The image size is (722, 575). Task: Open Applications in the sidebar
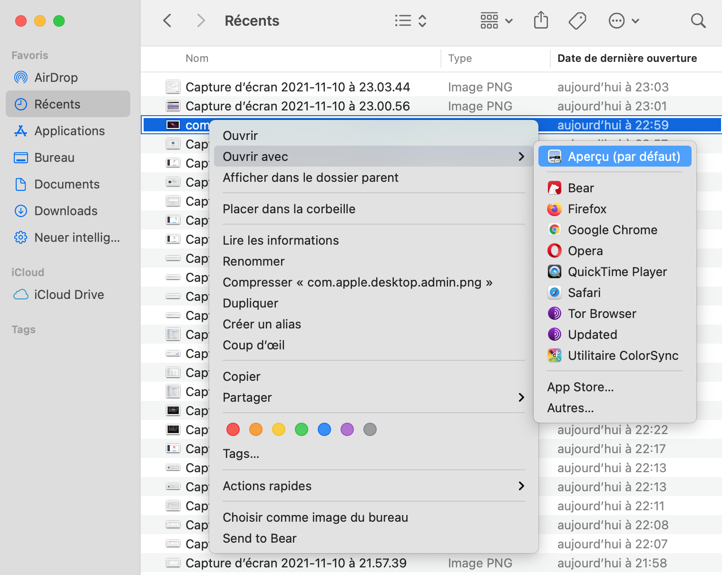tap(68, 131)
